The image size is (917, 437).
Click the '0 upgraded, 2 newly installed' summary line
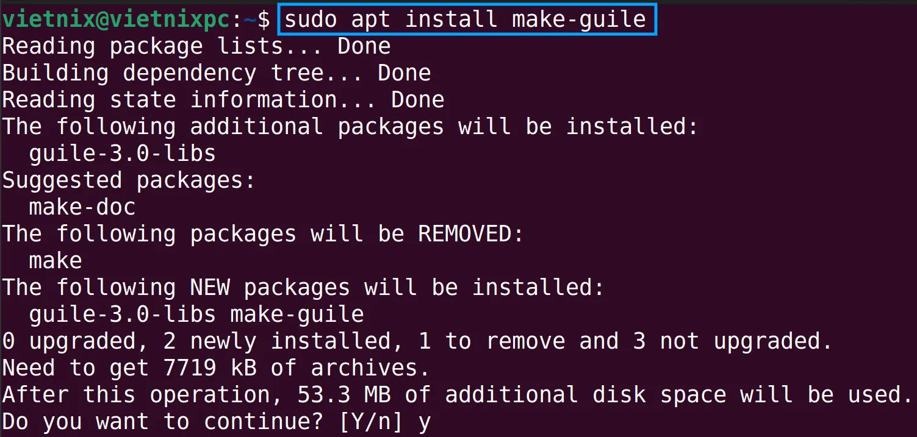[x=417, y=341]
